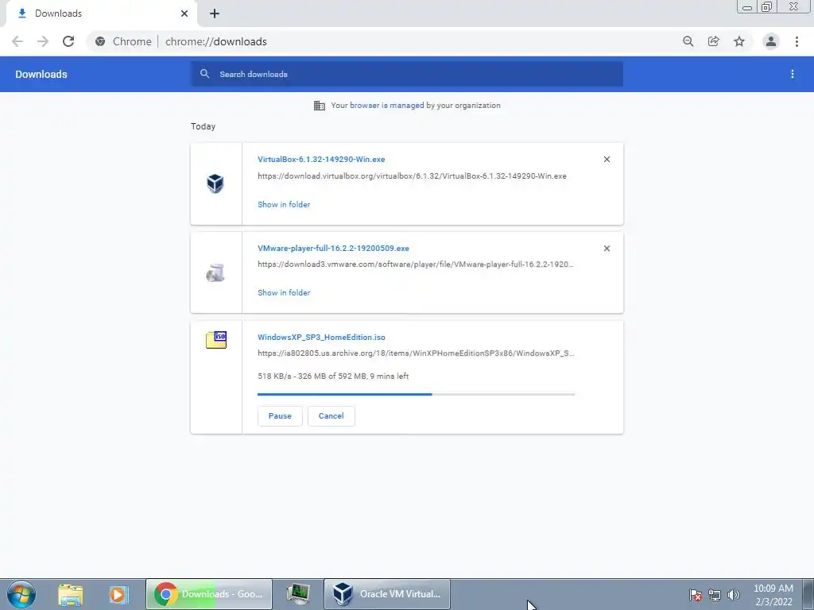Open a new tab with the plus button

click(215, 14)
